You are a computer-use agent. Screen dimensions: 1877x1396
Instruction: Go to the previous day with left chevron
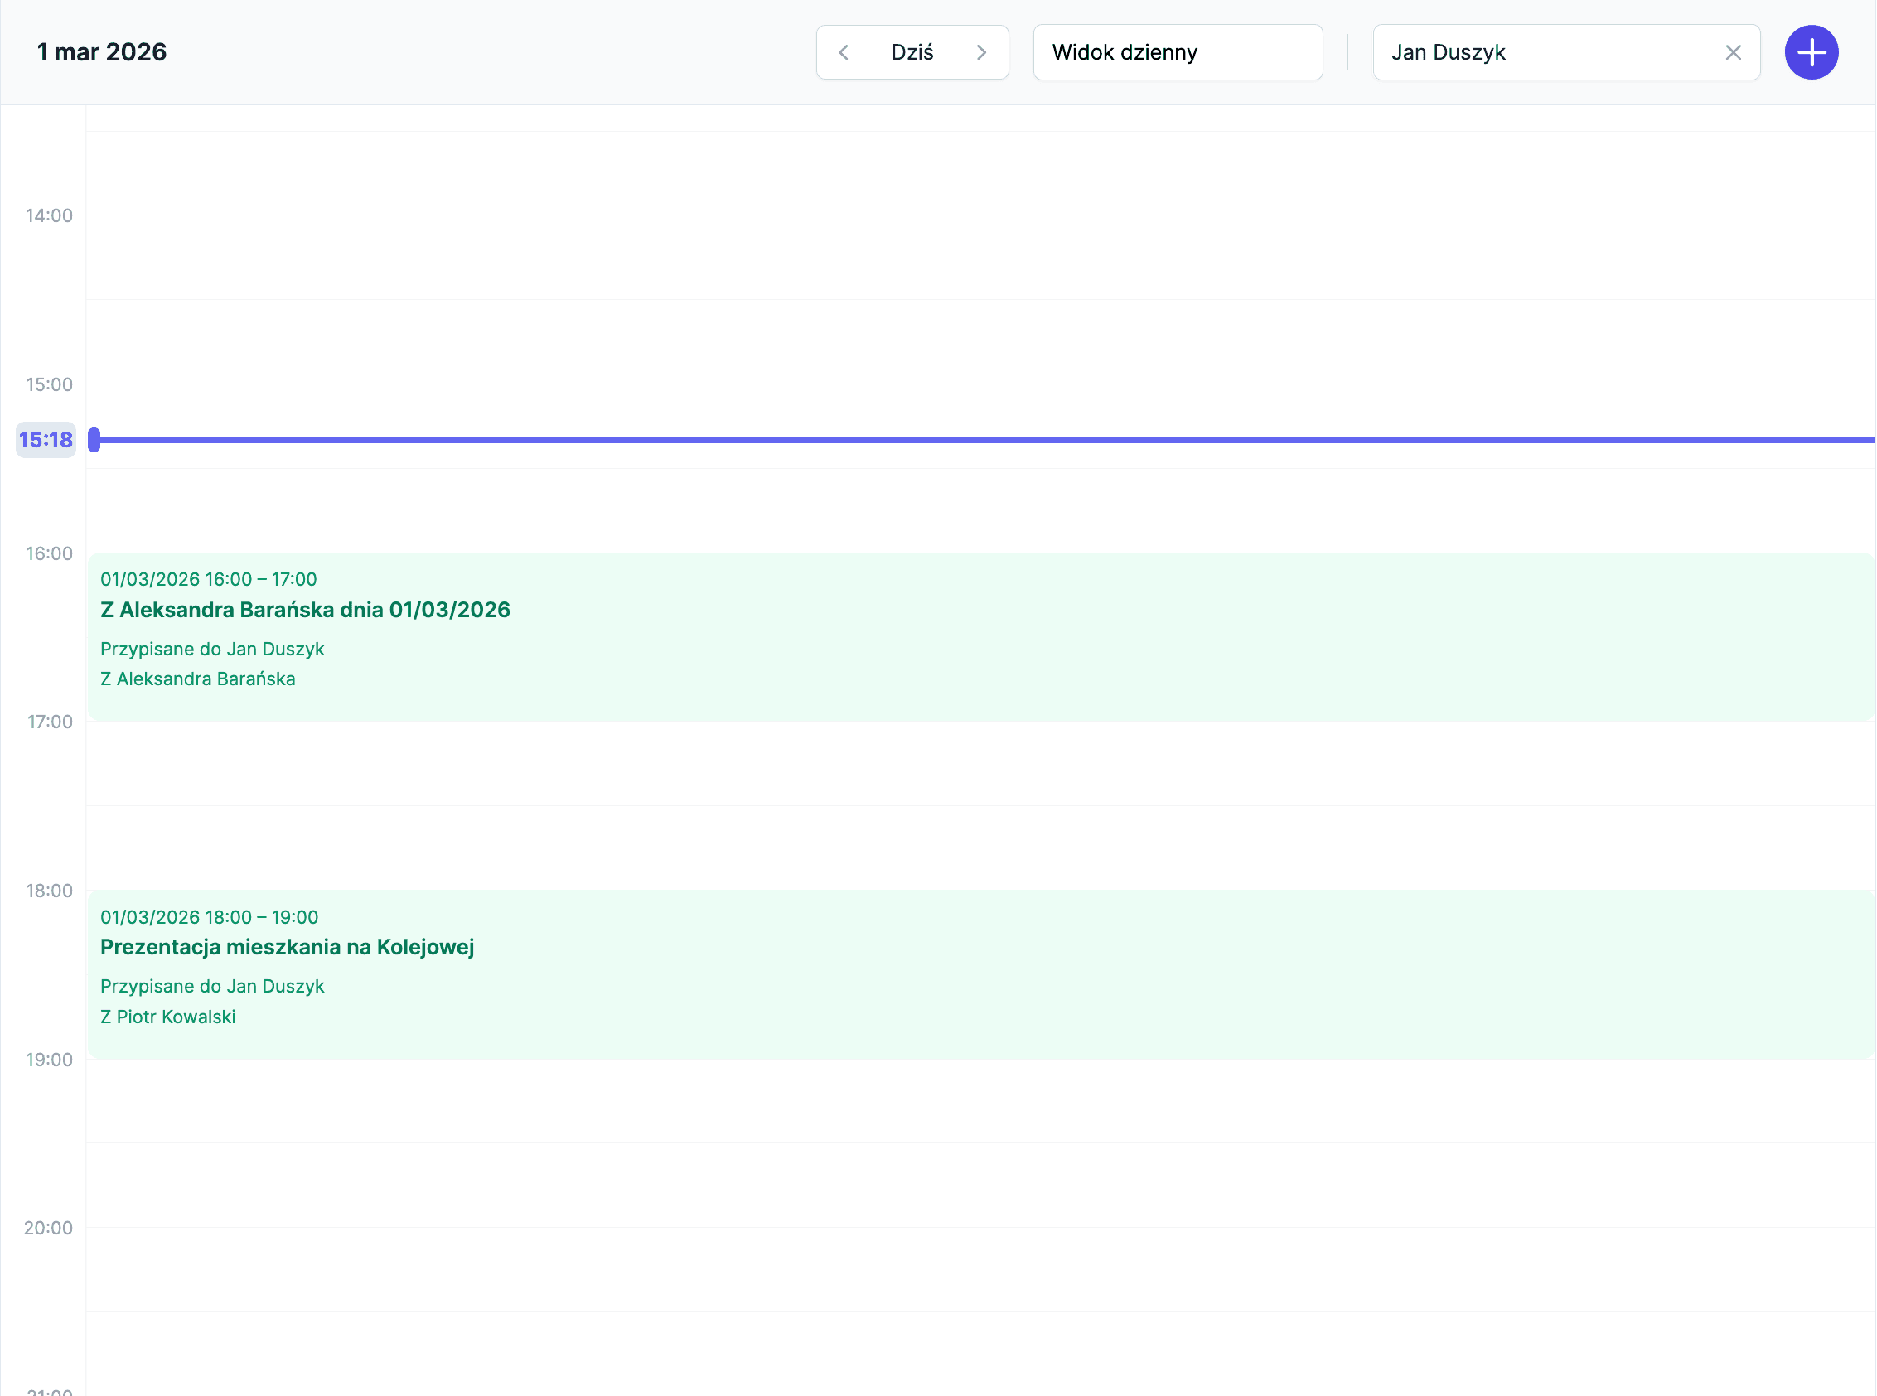[x=844, y=52]
